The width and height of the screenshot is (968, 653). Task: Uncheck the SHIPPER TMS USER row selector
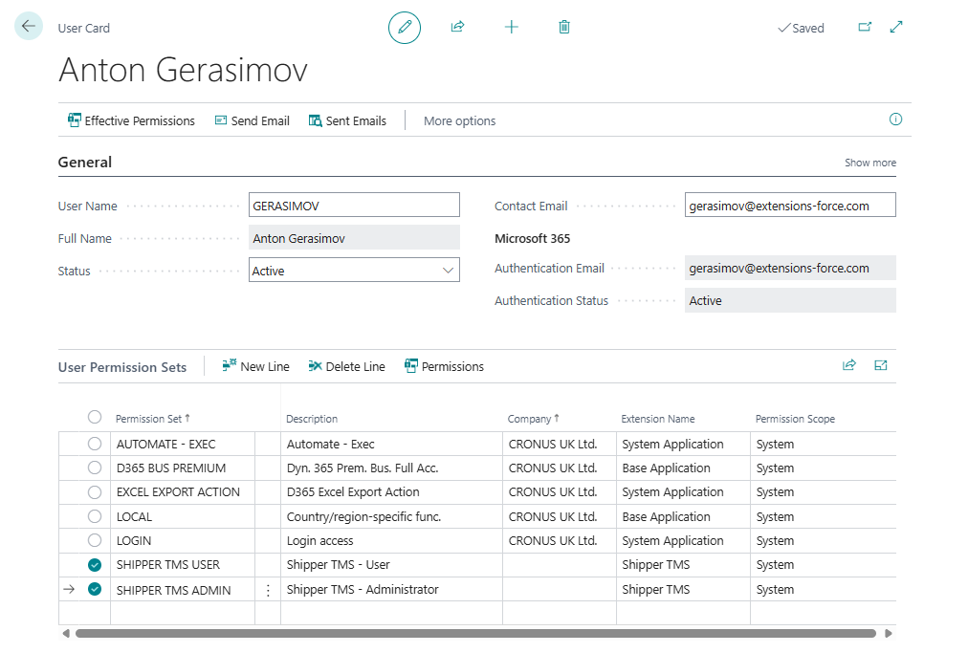point(94,565)
